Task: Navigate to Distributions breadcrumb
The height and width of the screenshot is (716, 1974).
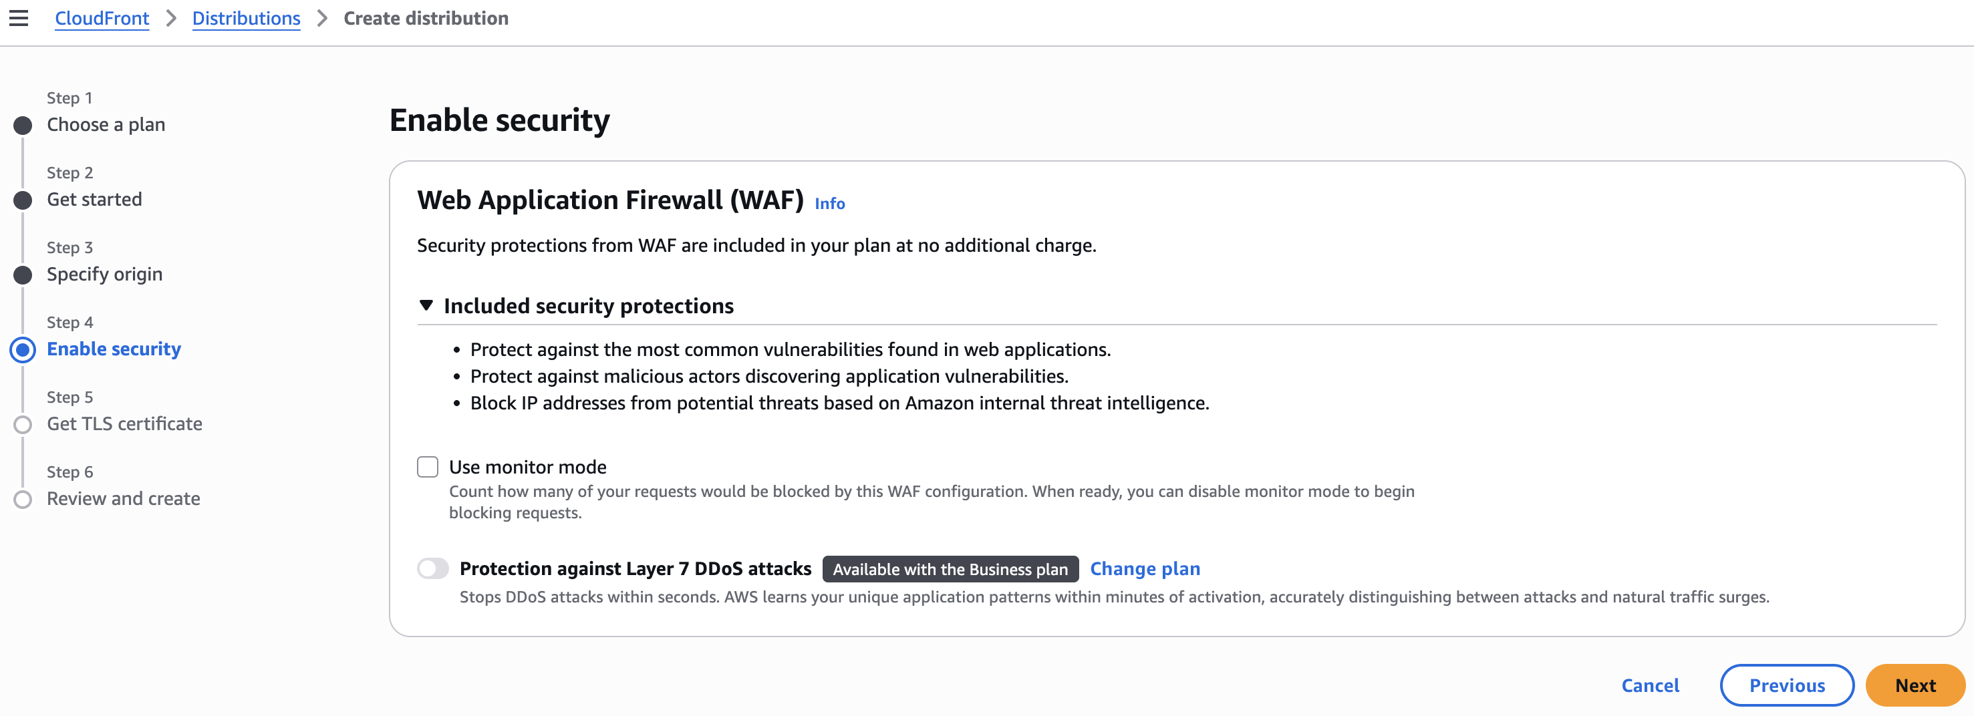Action: [x=246, y=19]
